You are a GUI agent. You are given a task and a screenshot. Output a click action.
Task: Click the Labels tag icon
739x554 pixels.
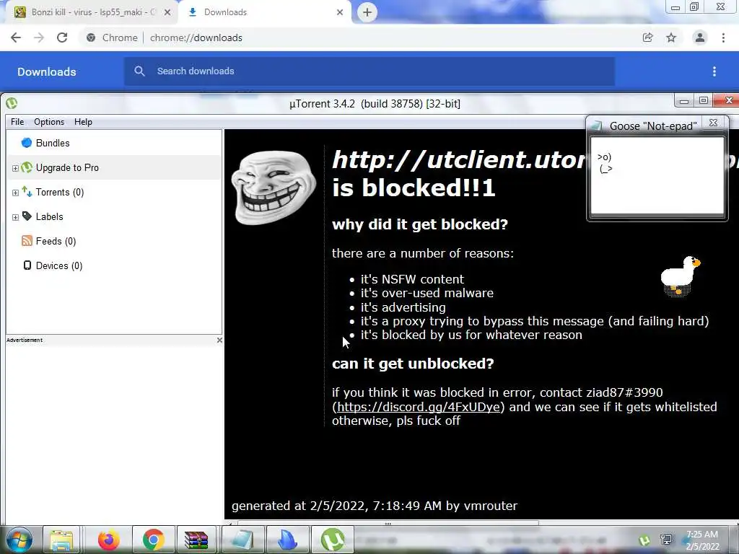tap(27, 216)
